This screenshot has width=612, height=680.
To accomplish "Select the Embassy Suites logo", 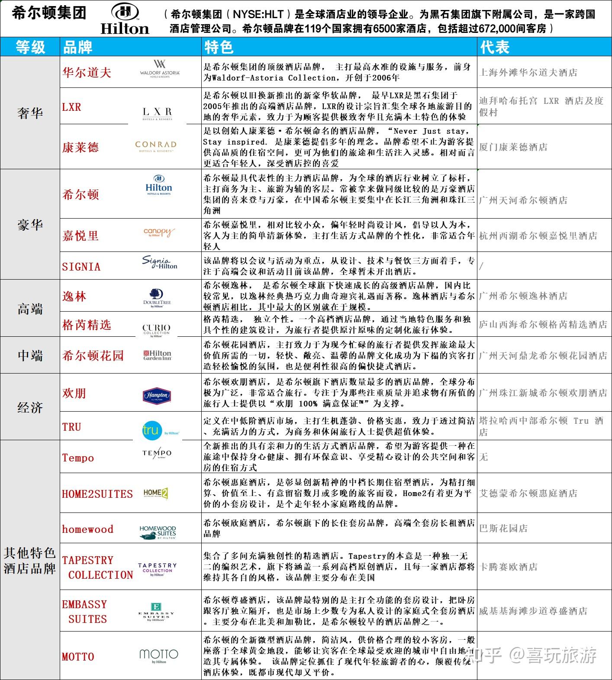I will click(x=156, y=612).
